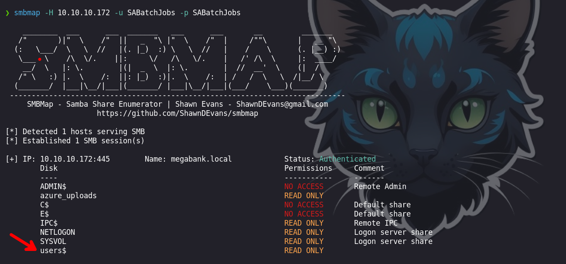Screen dimensions: 566x264
Task: Click the READ ONLY permission for users$
Action: pyautogui.click(x=303, y=250)
